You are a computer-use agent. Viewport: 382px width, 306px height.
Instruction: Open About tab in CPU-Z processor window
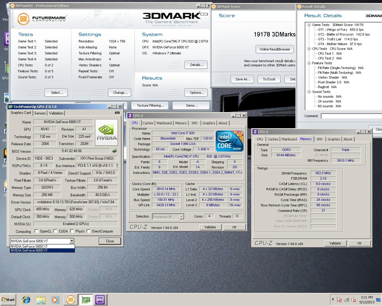tap(223, 123)
